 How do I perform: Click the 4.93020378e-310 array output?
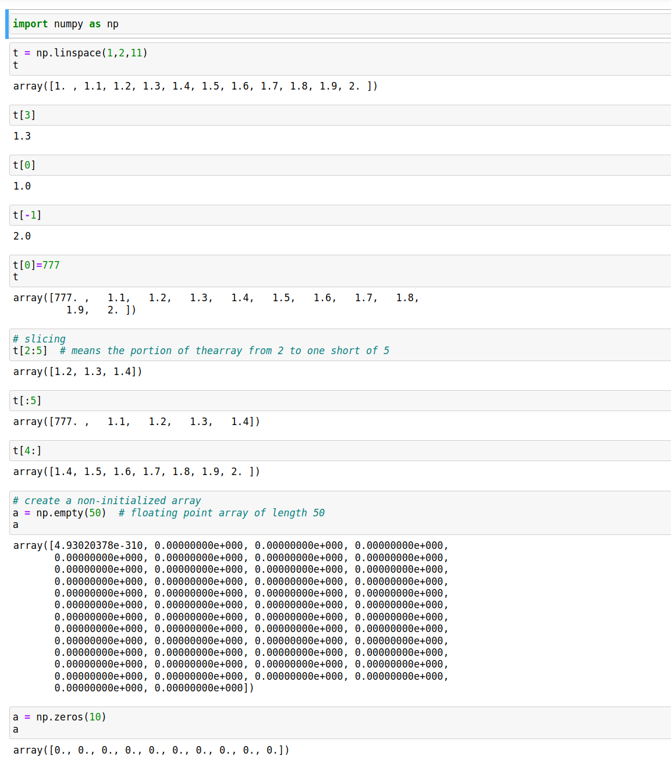(231, 617)
